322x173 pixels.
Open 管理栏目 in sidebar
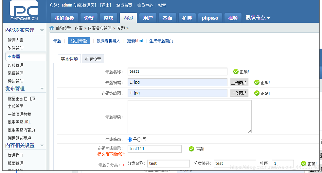pos(16,155)
